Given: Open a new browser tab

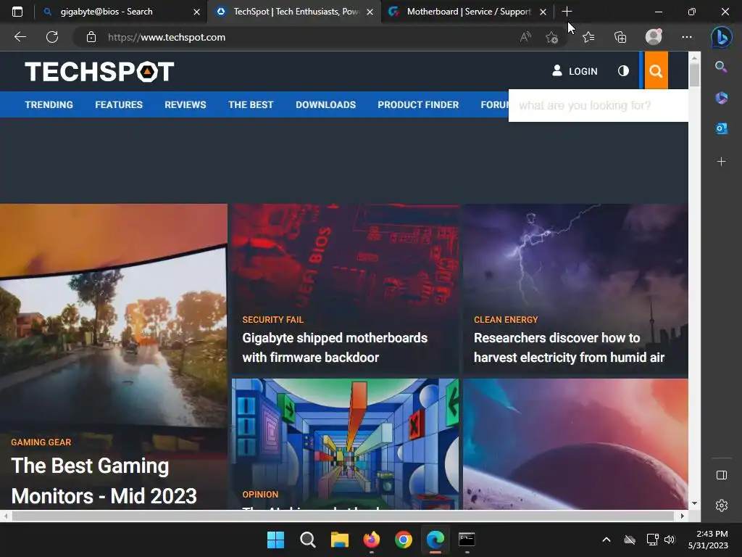Looking at the screenshot, I should coord(567,12).
